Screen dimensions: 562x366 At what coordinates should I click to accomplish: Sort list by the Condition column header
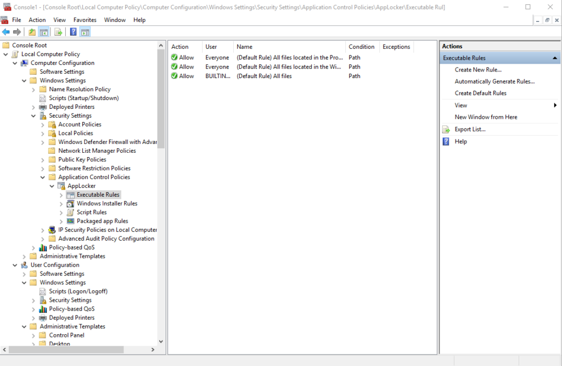pos(362,47)
